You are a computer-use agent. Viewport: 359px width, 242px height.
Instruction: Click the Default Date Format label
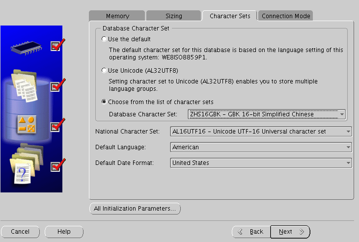pos(124,163)
